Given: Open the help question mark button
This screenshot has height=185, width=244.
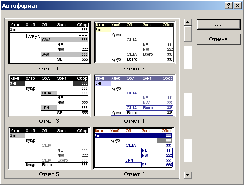Looking at the screenshot, I should [229, 6].
